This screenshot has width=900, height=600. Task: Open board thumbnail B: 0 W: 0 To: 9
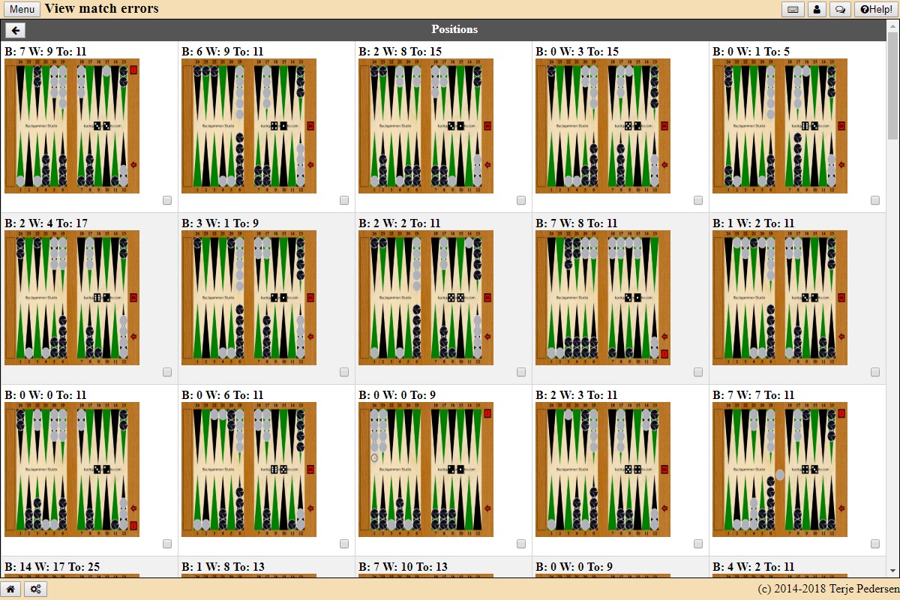[426, 469]
